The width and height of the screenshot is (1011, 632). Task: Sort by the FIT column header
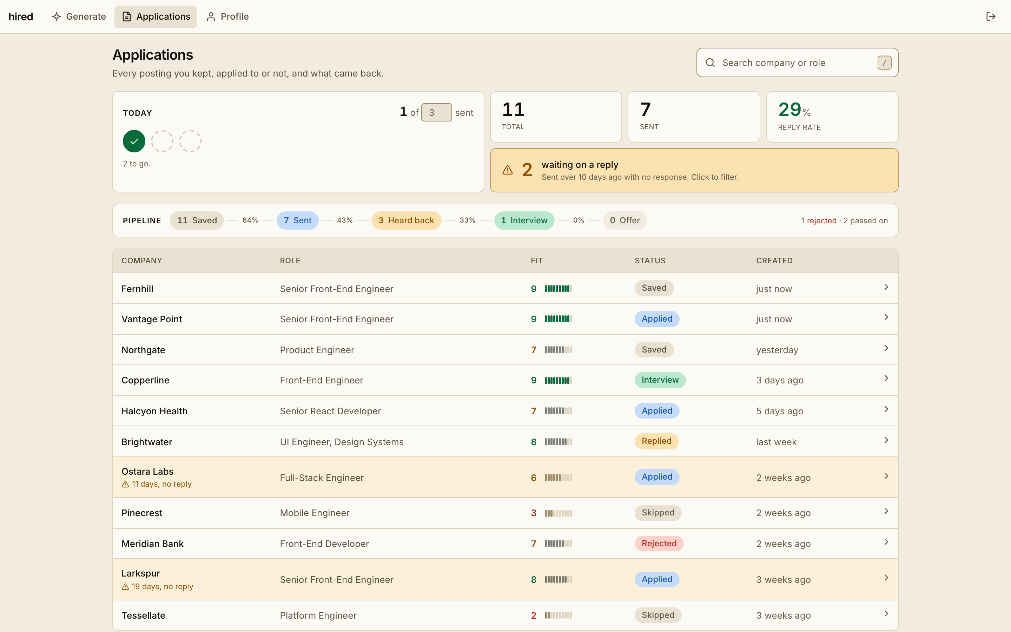(537, 261)
